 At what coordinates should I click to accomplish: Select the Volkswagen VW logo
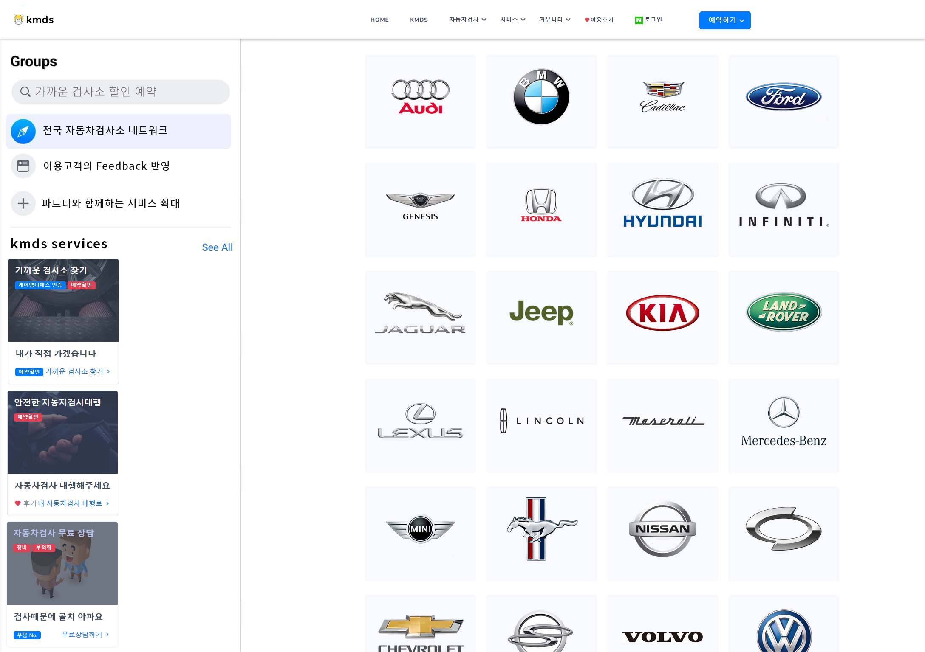[784, 631]
